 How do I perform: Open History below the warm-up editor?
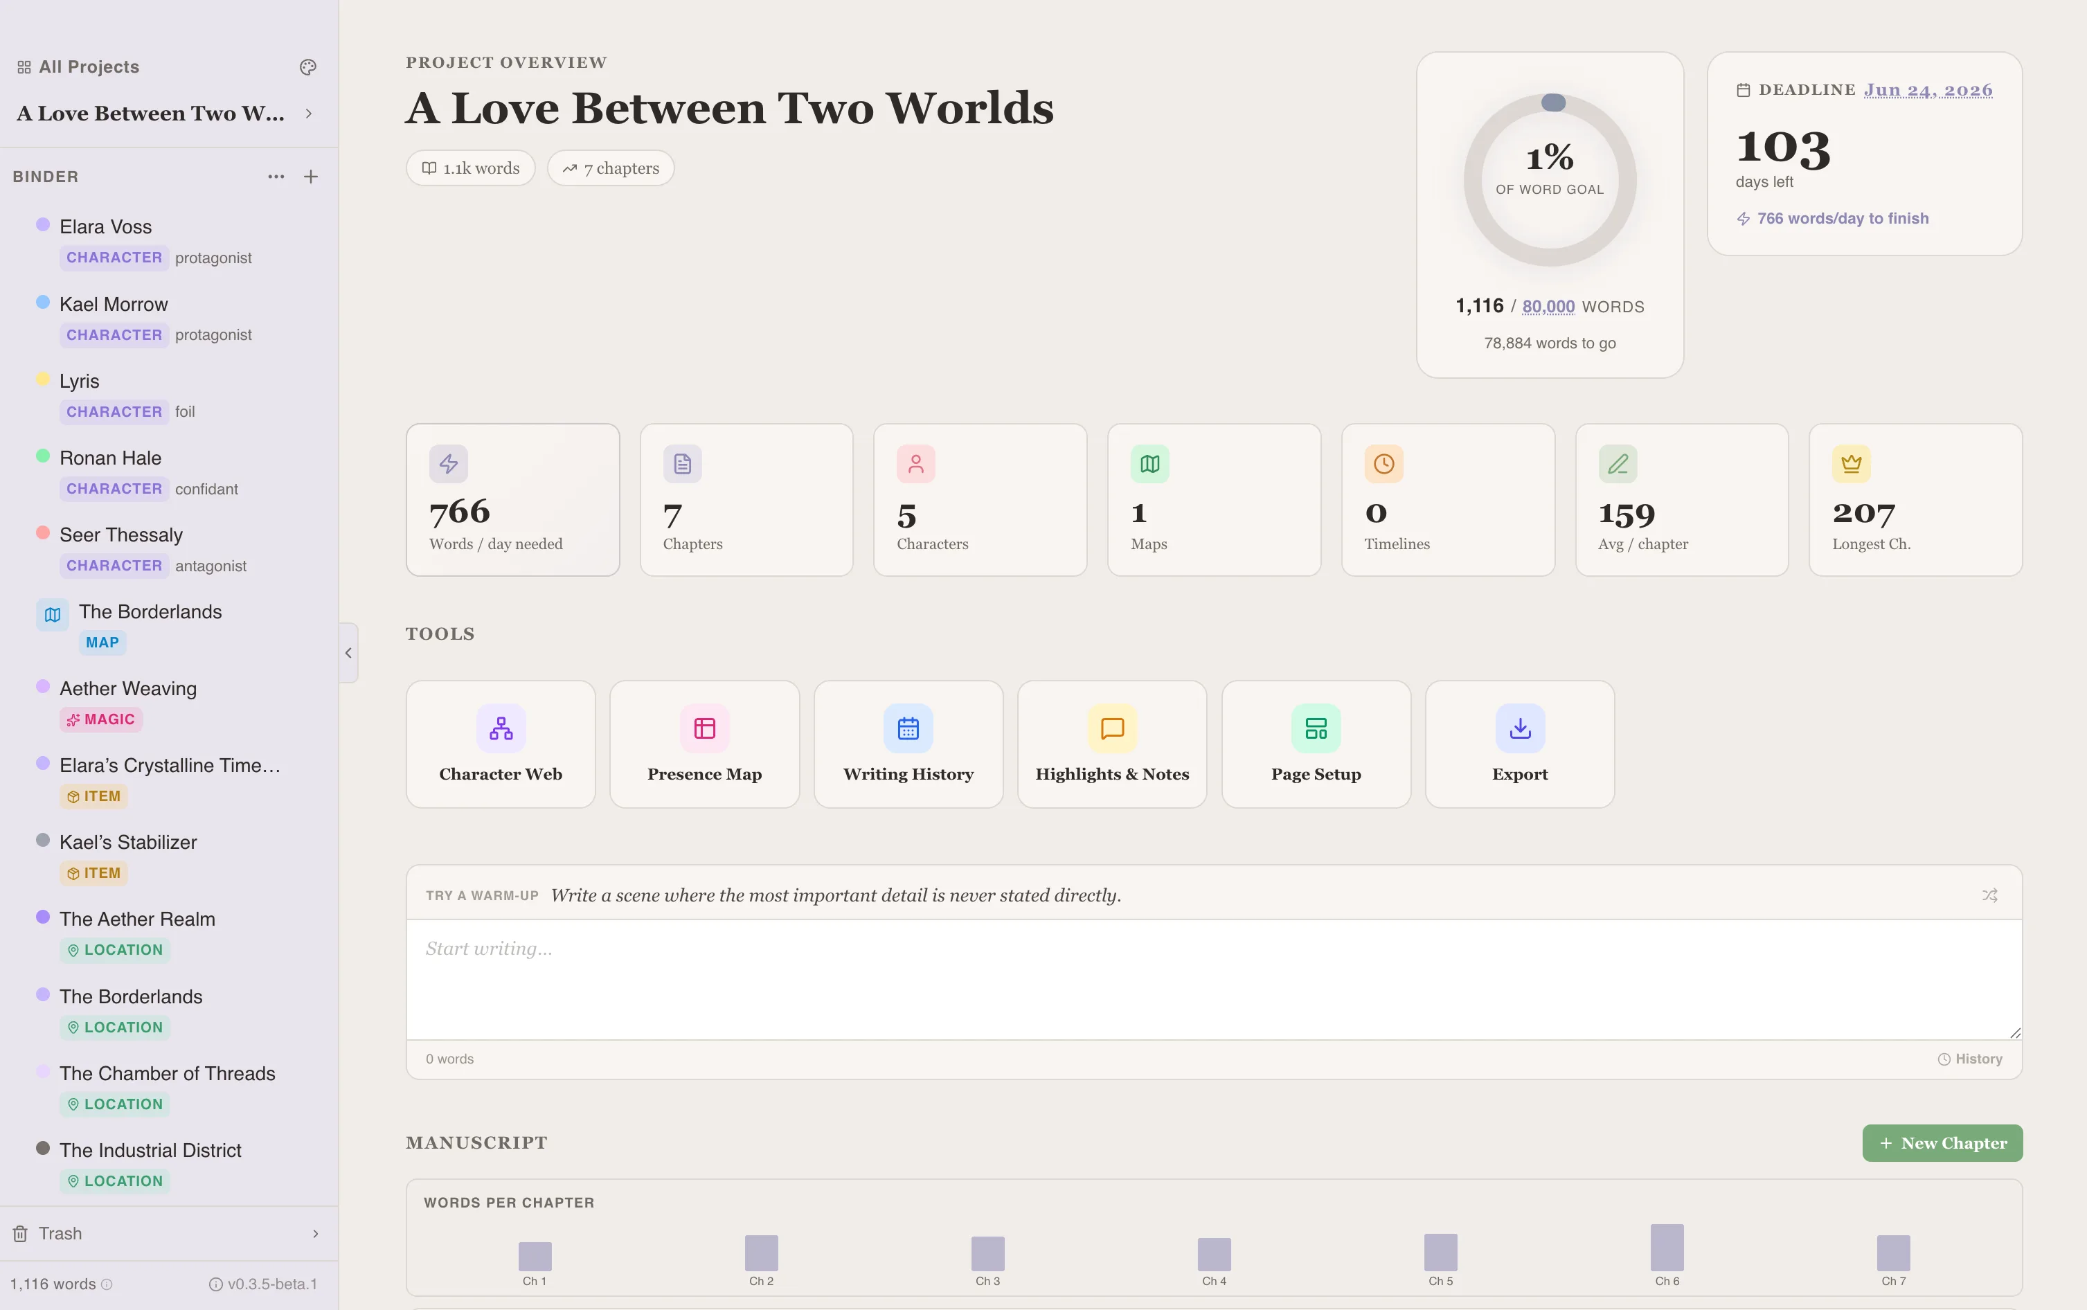click(x=1971, y=1058)
